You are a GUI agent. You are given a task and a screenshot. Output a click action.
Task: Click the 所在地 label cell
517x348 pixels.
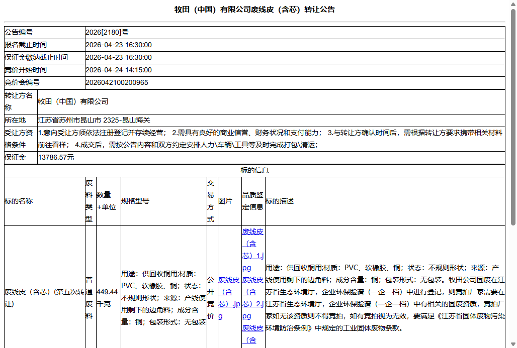click(21, 120)
